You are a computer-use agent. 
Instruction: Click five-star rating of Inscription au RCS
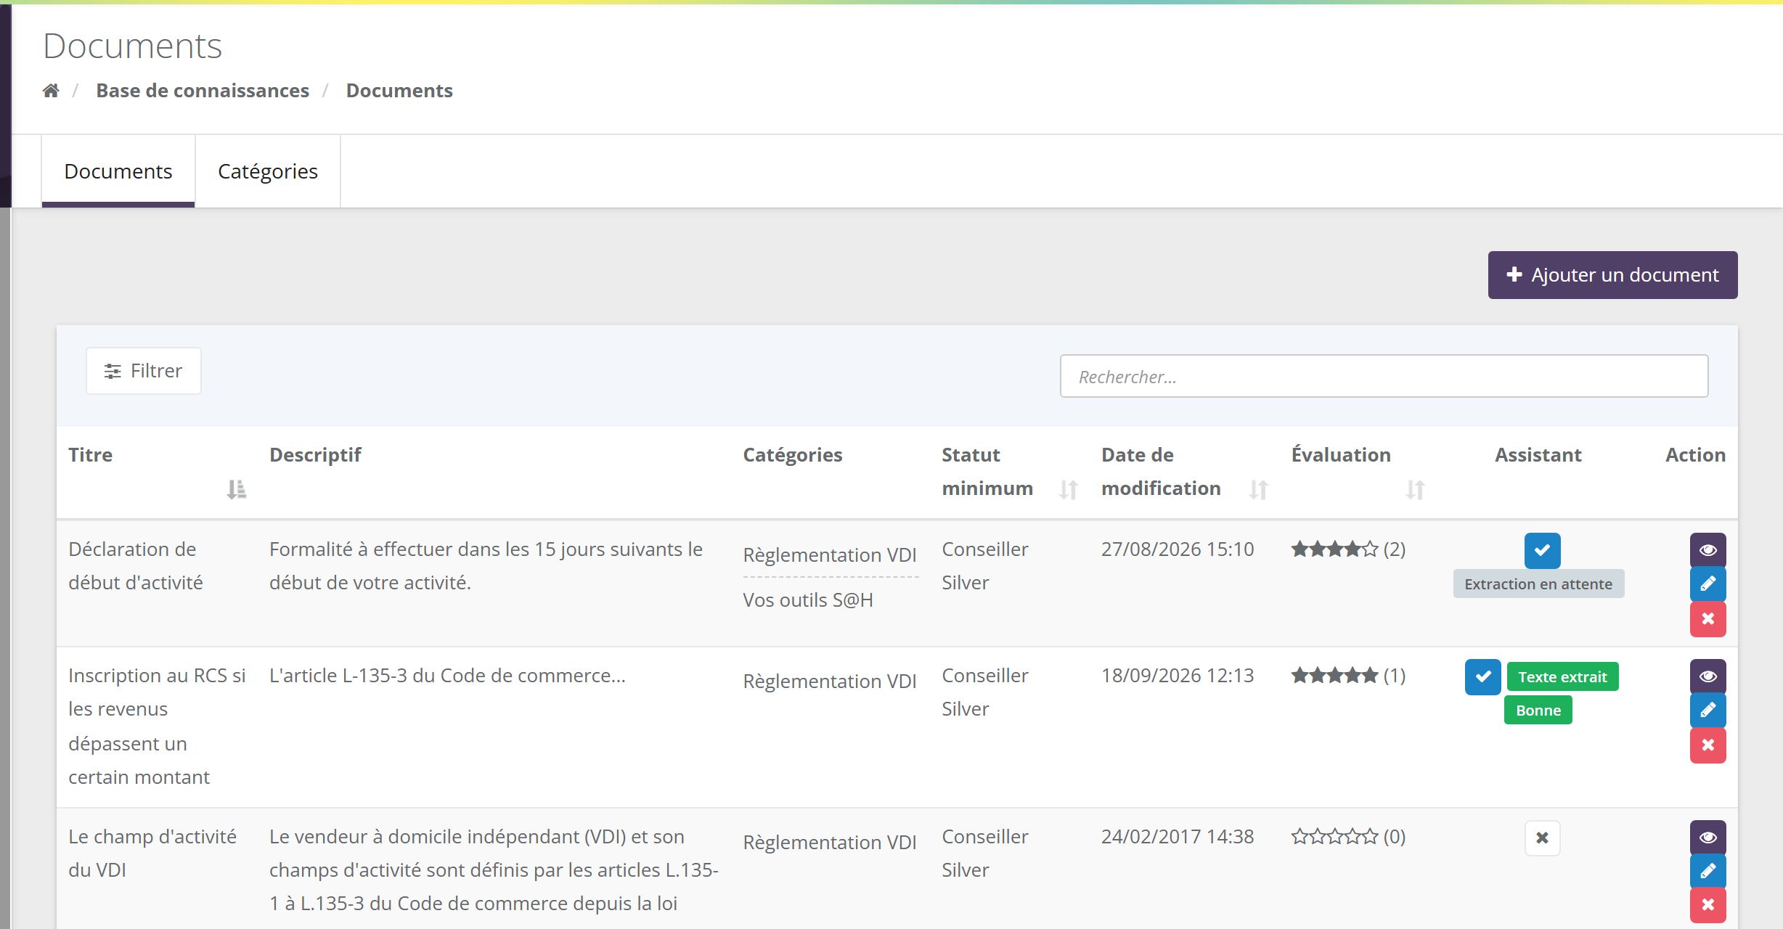pyautogui.click(x=1334, y=676)
